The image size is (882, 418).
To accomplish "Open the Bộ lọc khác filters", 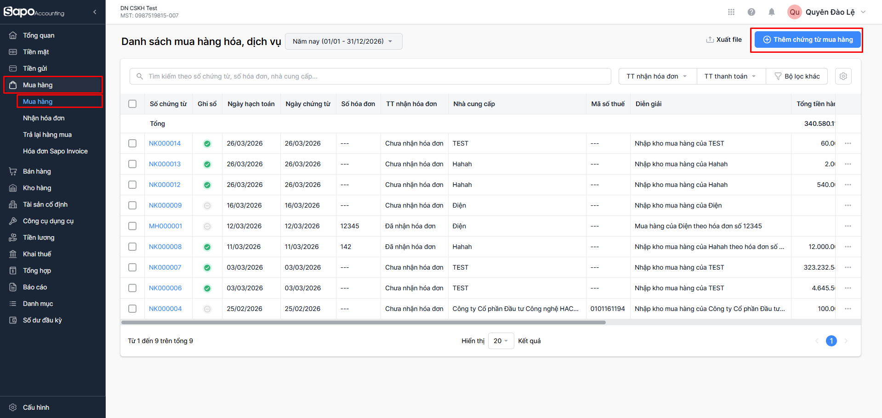I will click(x=797, y=76).
